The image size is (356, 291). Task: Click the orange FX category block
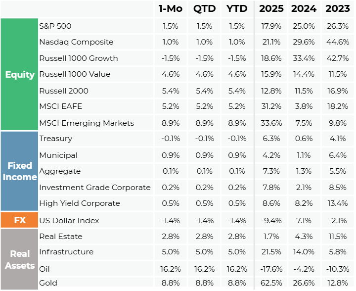(x=20, y=220)
